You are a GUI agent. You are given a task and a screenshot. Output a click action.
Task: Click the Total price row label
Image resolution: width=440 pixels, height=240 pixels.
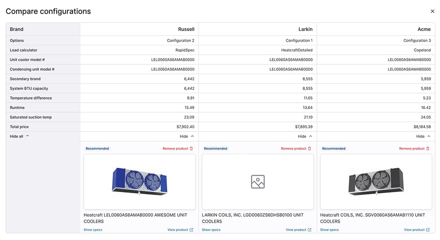[19, 127]
